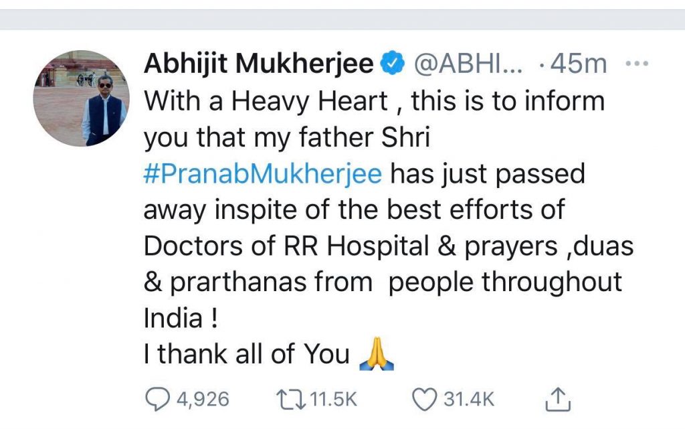The image size is (685, 429).
Task: Click the folded hands emoji
Action: coord(377,356)
